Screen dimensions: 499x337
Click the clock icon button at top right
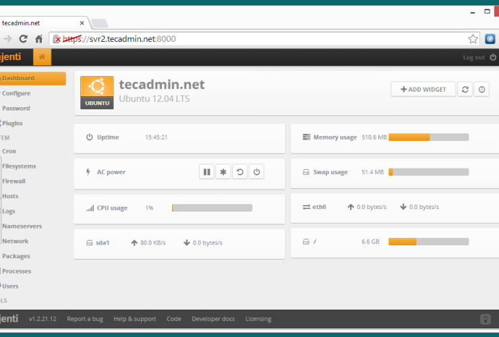click(481, 89)
